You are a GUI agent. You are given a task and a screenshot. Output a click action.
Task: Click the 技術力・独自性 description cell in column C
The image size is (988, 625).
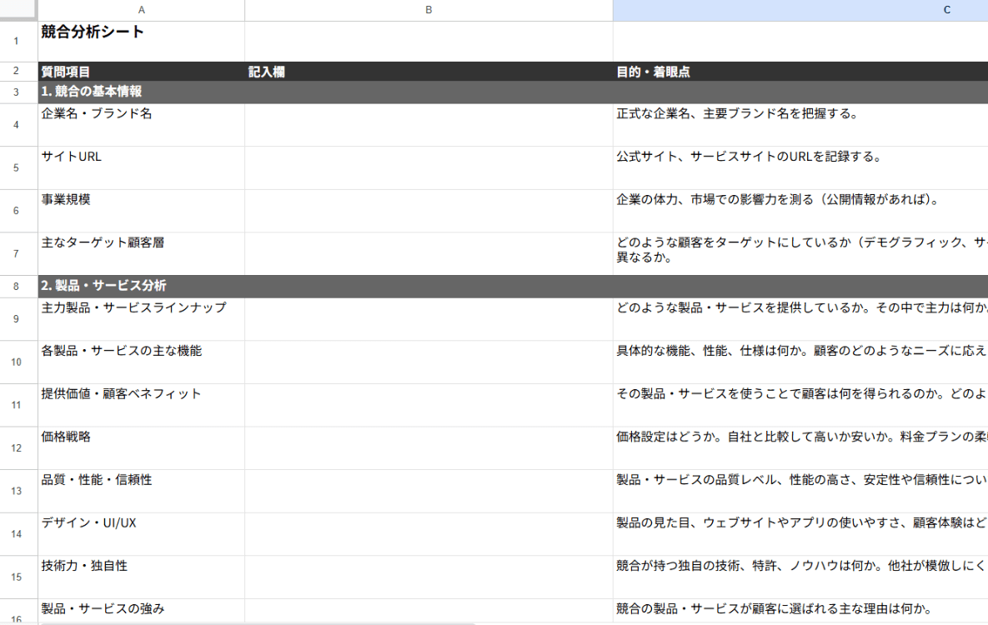(x=800, y=577)
